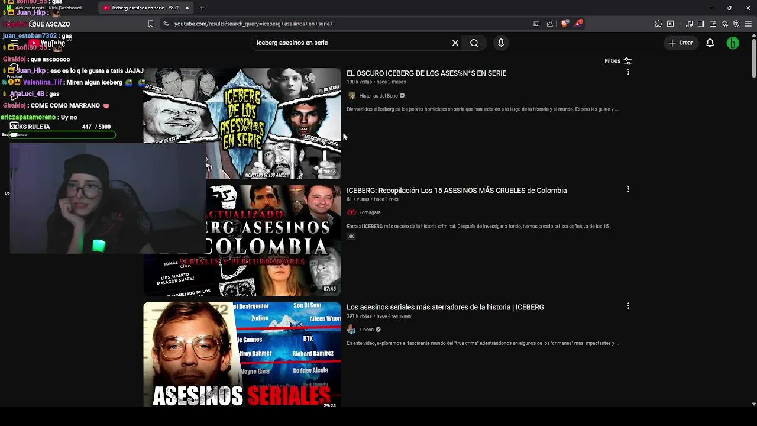The image size is (757, 426).
Task: Click the Brave Rewards triangle icon
Action: pyautogui.click(x=578, y=24)
